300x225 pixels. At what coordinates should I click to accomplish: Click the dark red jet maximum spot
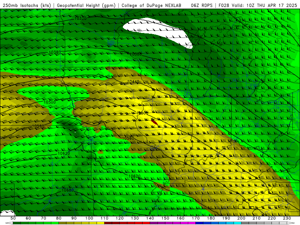pyautogui.click(x=154, y=122)
